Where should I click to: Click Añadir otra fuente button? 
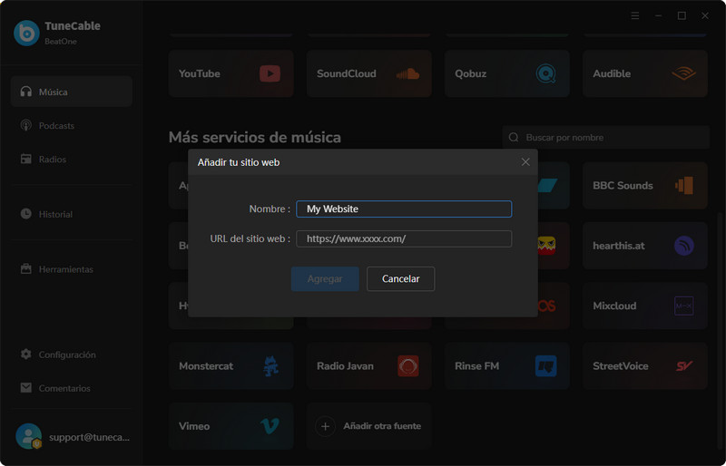coord(369,426)
